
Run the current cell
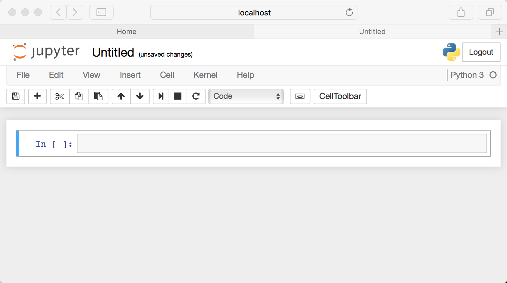coord(161,96)
